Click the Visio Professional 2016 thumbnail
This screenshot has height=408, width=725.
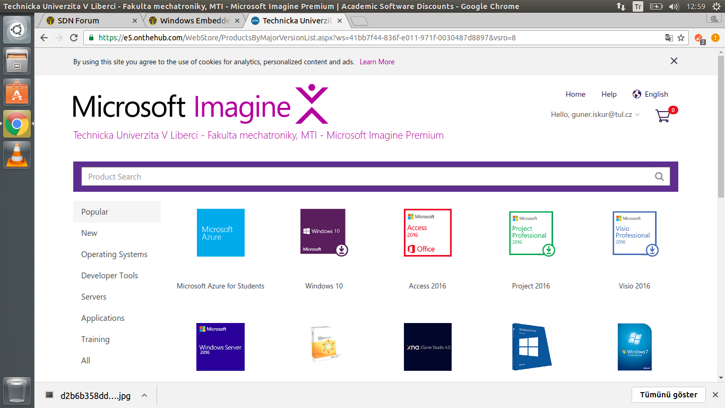click(635, 234)
